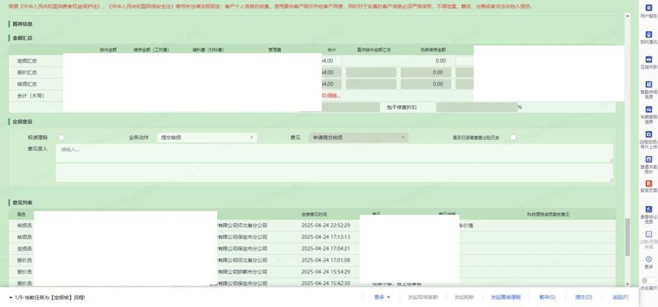This screenshot has width=658, height=307.
Task: Click into the 意见录入 text field
Action: [334, 153]
